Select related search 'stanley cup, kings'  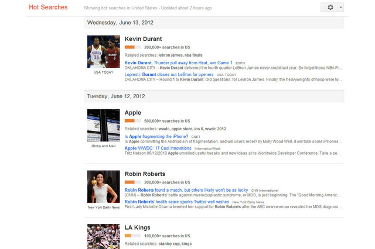[175, 244]
